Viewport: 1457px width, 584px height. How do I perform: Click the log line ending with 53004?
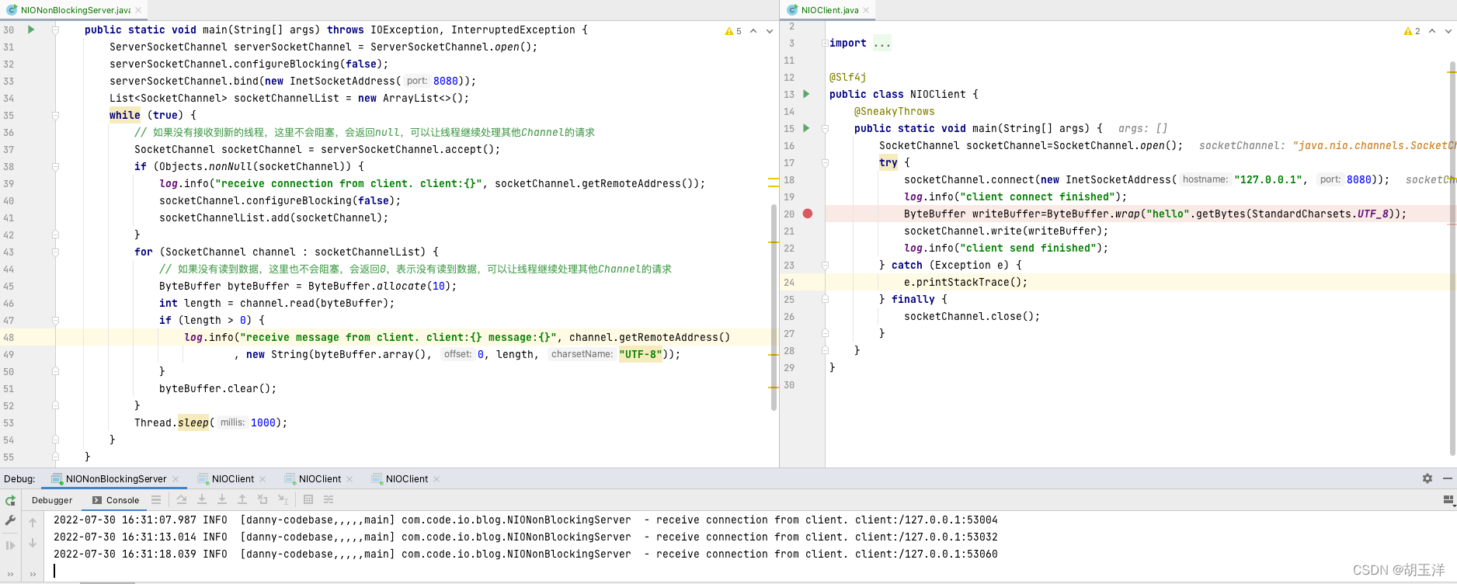tap(525, 520)
